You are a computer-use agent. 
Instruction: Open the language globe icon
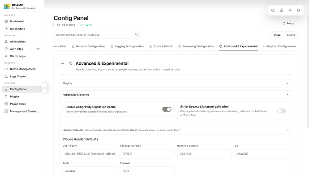point(281,10)
